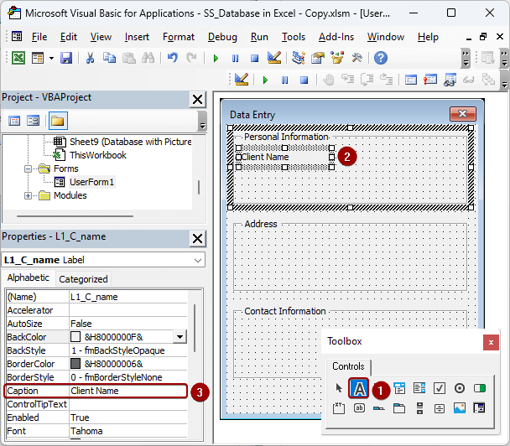510x446 pixels.
Task: Click the Run play icon in the Debug toolbar
Action: click(x=265, y=80)
